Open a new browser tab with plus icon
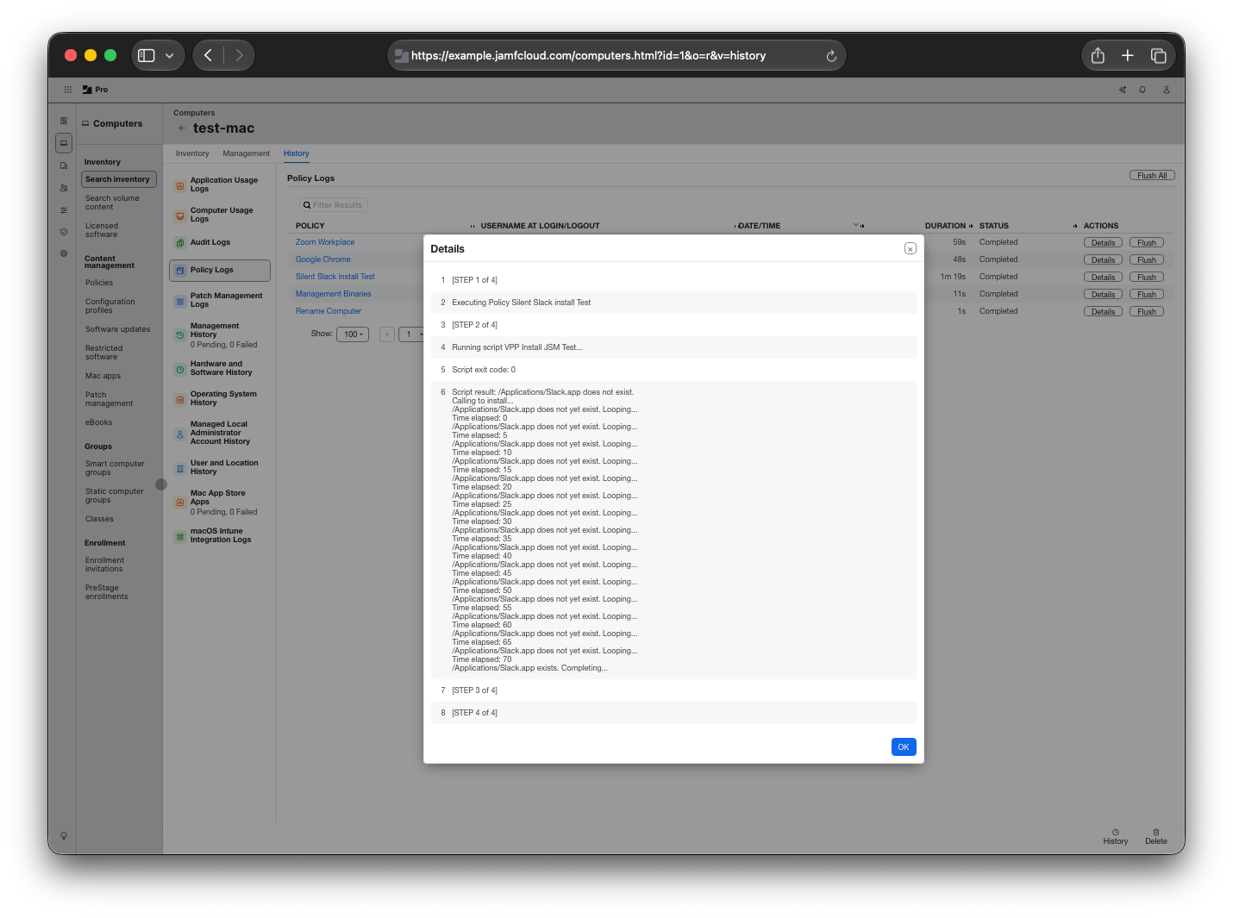 1127,56
